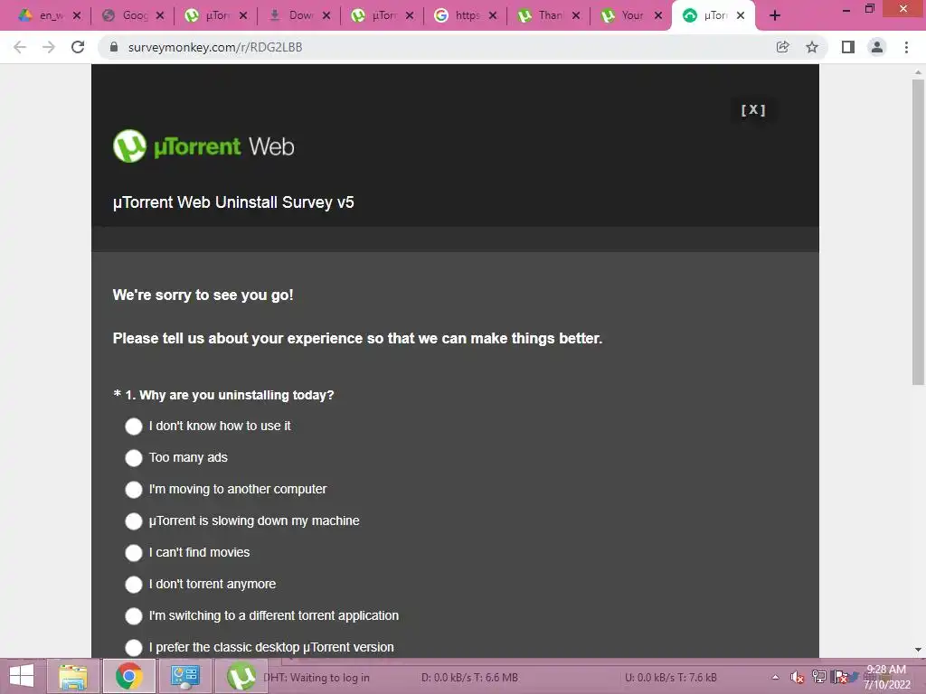Click the "U: 0.0 kB/s T: 7.6 kB" upload status
This screenshot has width=926, height=694.
[671, 678]
